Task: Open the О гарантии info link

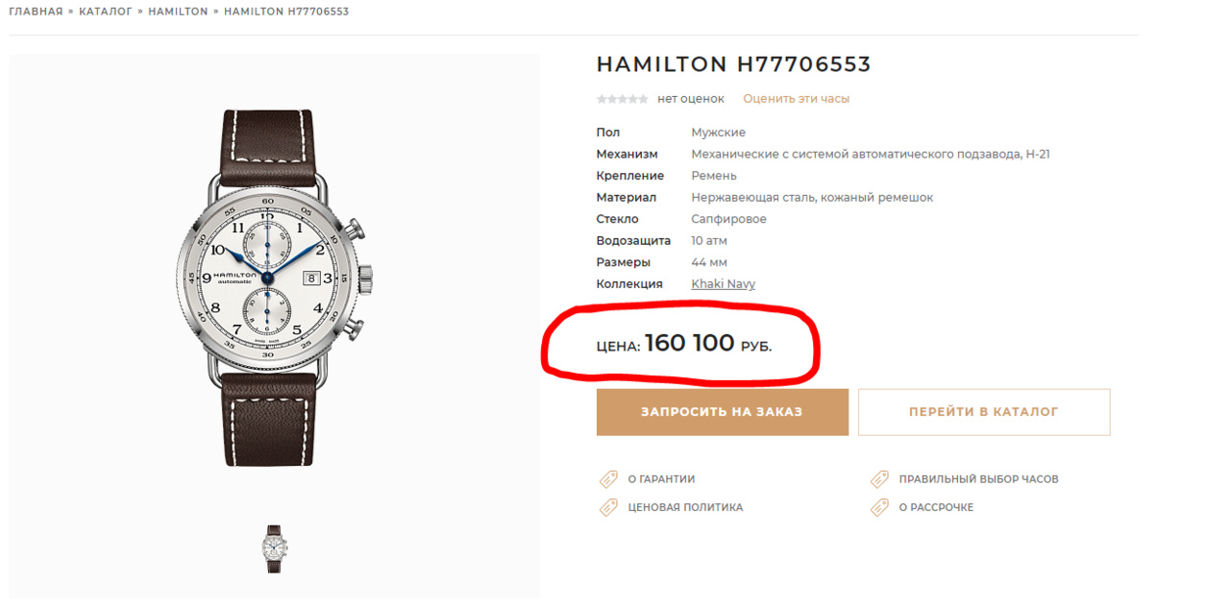Action: (x=661, y=479)
